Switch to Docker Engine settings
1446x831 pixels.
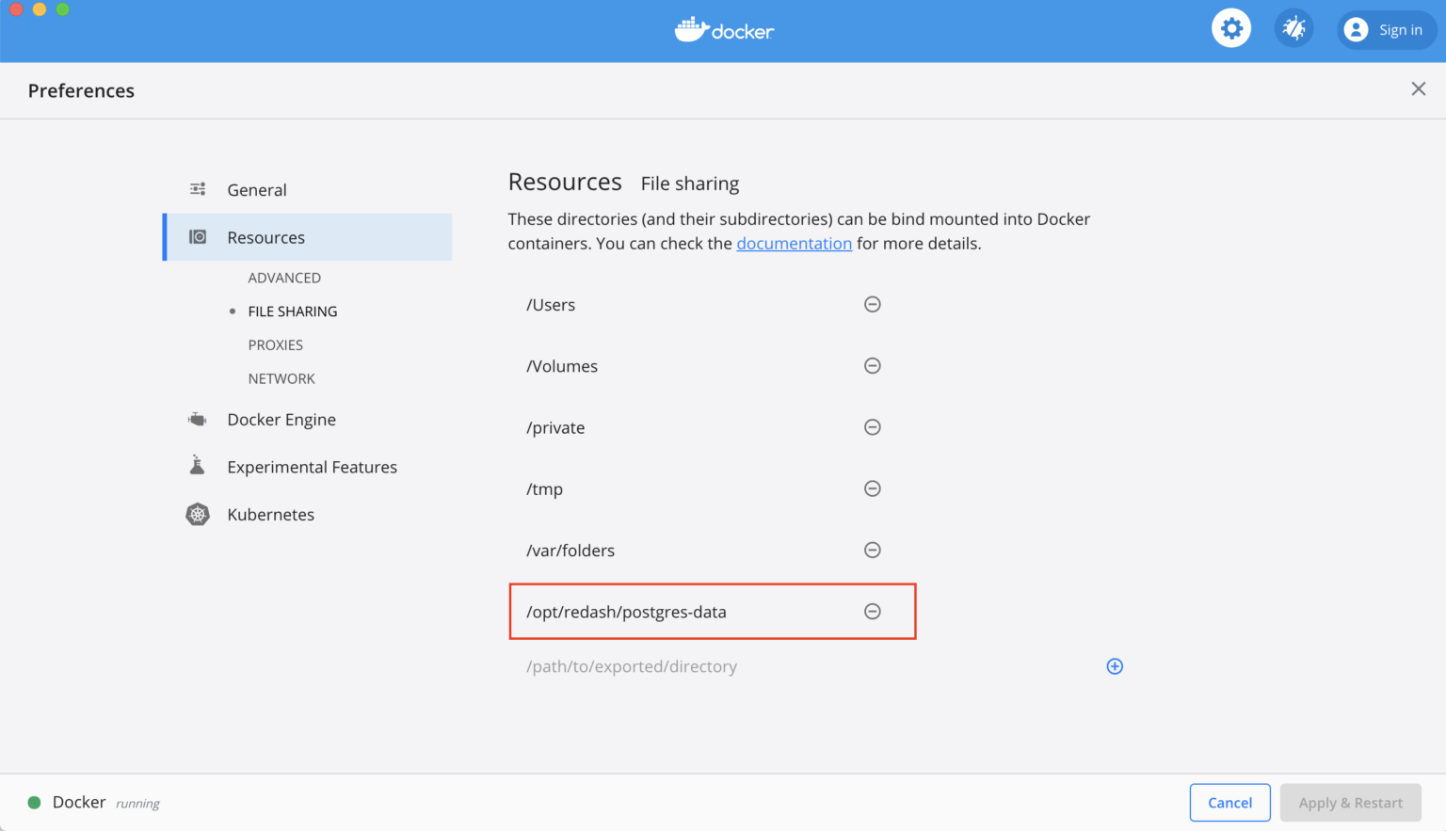pos(281,420)
